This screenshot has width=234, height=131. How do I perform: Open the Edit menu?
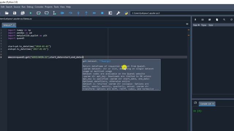(x=3, y=7)
